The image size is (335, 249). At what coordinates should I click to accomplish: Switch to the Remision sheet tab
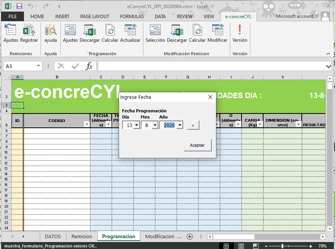(x=82, y=236)
